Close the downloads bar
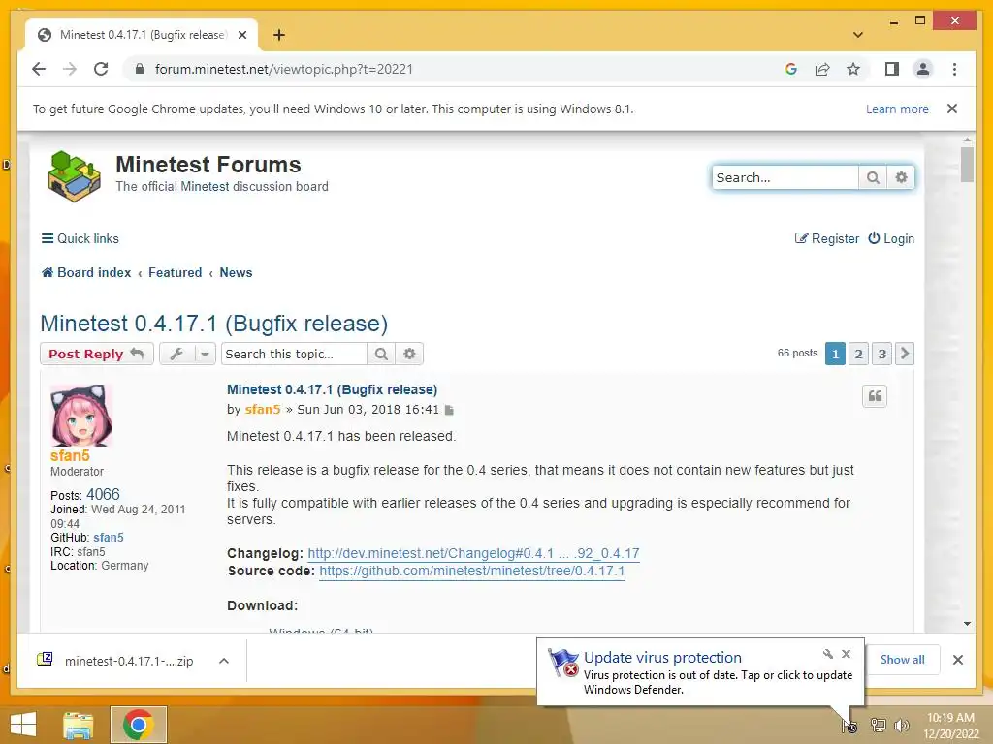 pyautogui.click(x=957, y=660)
